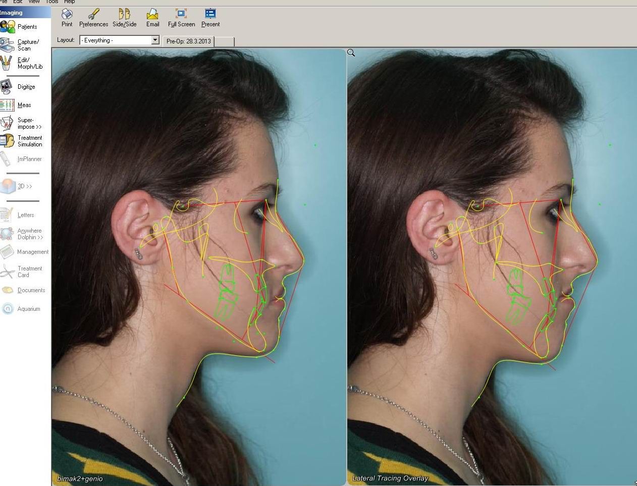This screenshot has height=486, width=637.
Task: Select the Pre-Op: 28.3.2013 tab
Action: (188, 41)
